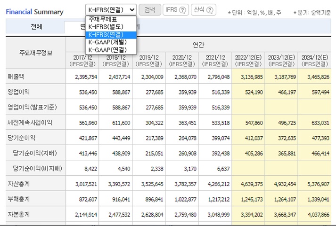Click 부채총계 estimate 1,264,107 cell
336x226 pixels.
tap(285, 200)
